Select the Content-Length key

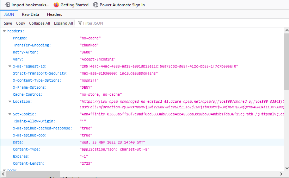pyautogui.click(x=29, y=163)
